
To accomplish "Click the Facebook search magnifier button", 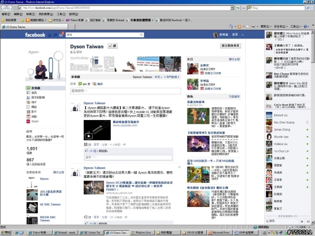I will point(141,35).
